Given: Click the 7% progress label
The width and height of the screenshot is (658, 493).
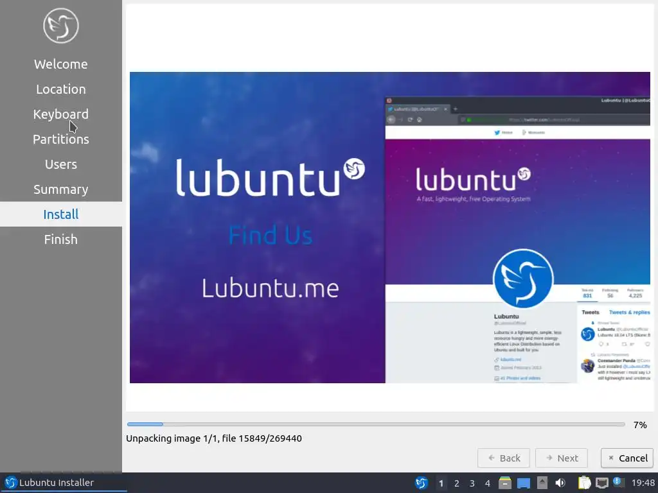Looking at the screenshot, I should 640,425.
